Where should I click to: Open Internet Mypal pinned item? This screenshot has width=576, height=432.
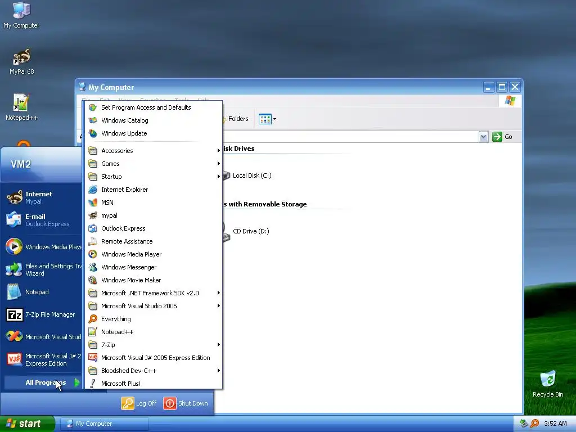[x=43, y=197]
